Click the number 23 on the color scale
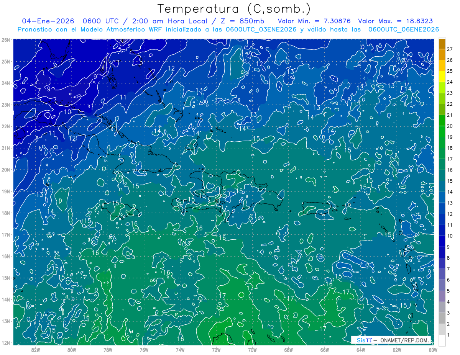The height and width of the screenshot is (355, 460). tap(450, 93)
